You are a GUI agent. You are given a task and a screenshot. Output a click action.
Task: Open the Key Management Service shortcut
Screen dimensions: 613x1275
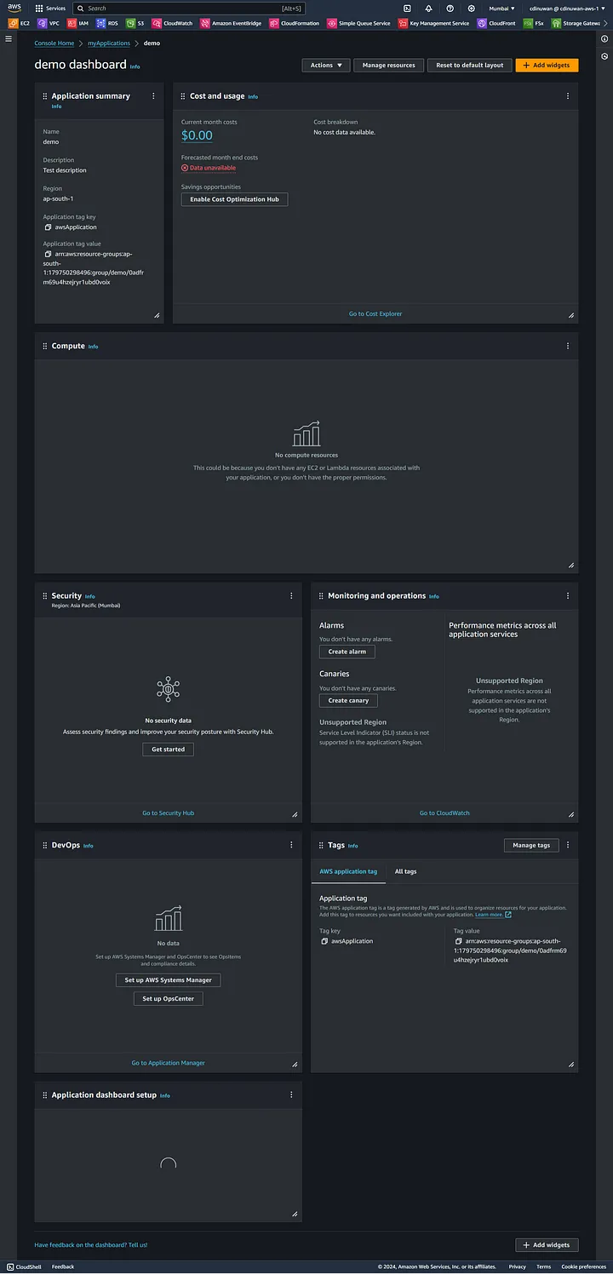tap(433, 23)
